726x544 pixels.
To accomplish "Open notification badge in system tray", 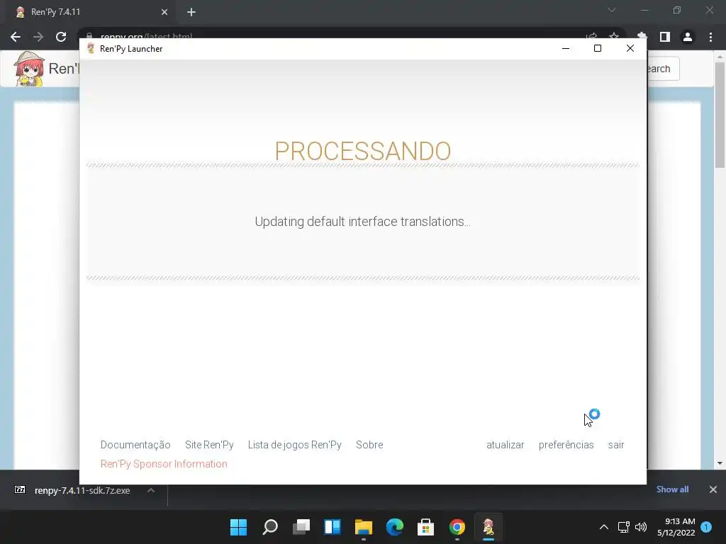I will tap(706, 527).
